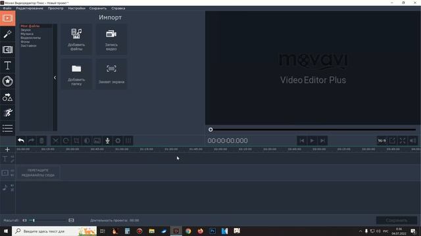Collapse the import category panel arrow
Viewport: 421px width, 236px height.
point(55,77)
